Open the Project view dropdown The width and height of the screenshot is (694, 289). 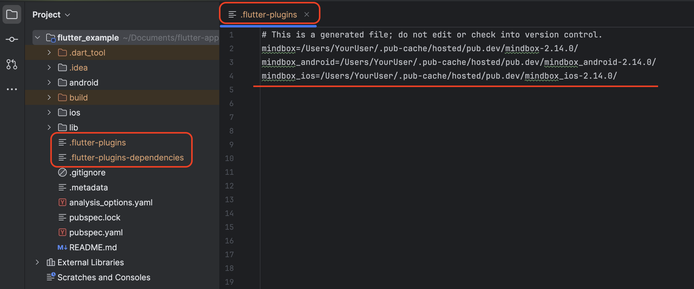point(51,15)
